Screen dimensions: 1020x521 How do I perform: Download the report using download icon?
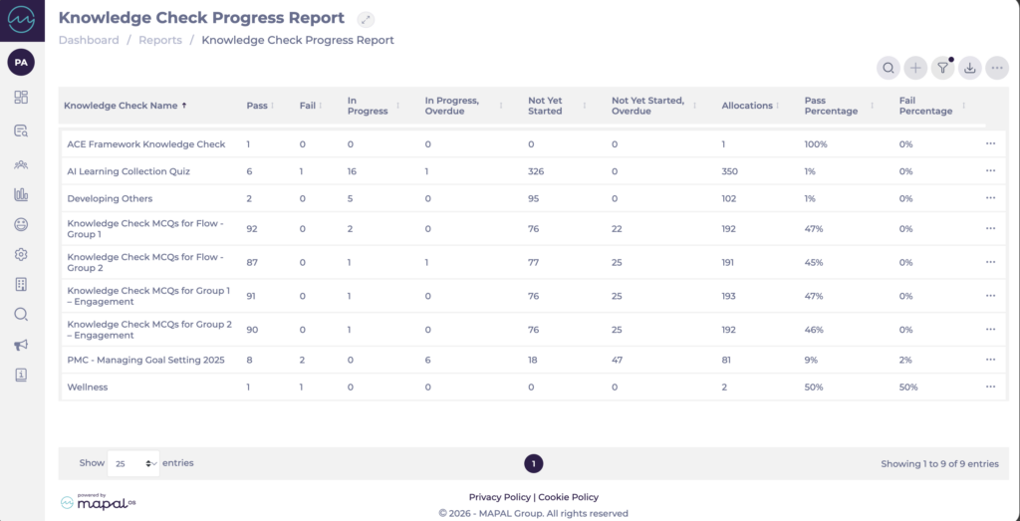969,68
